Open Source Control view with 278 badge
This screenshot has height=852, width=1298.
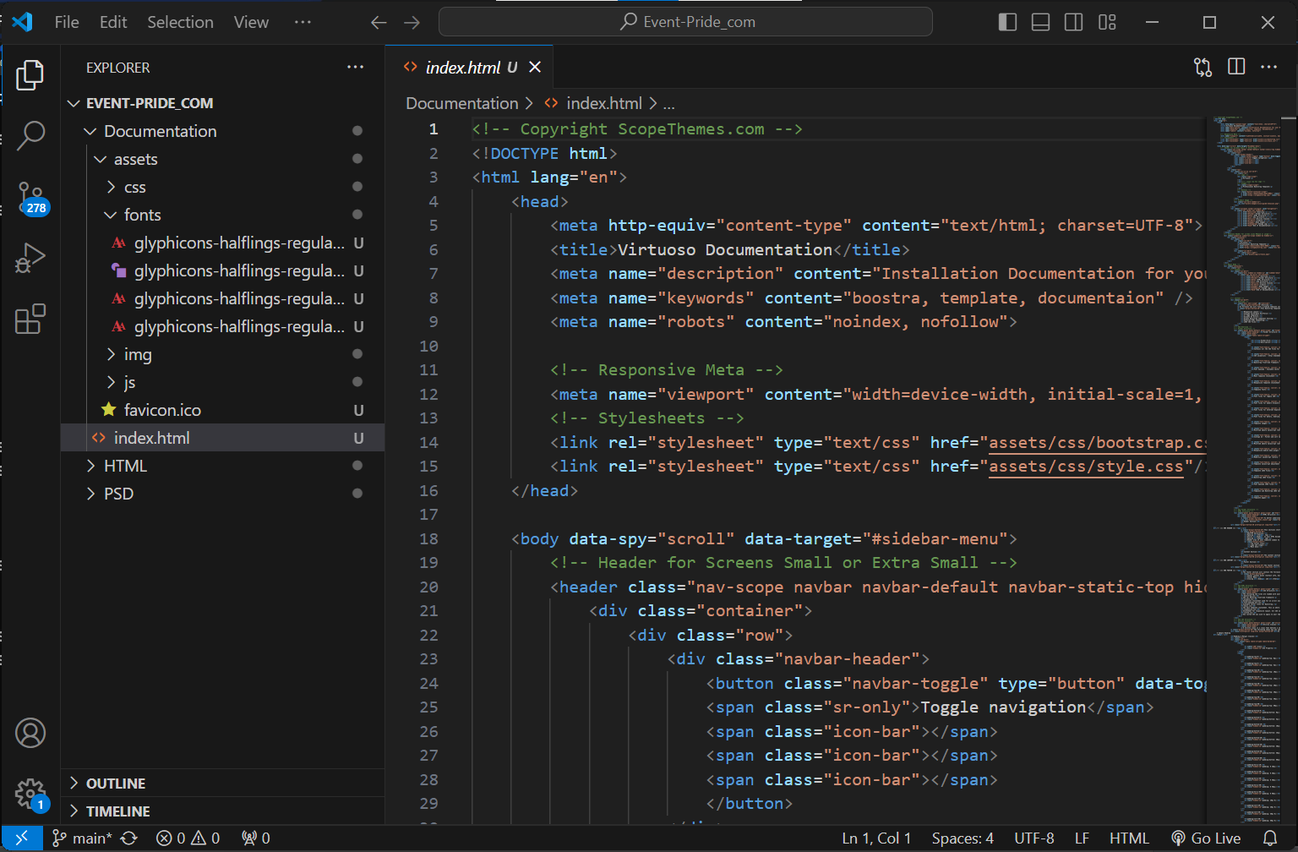[30, 197]
